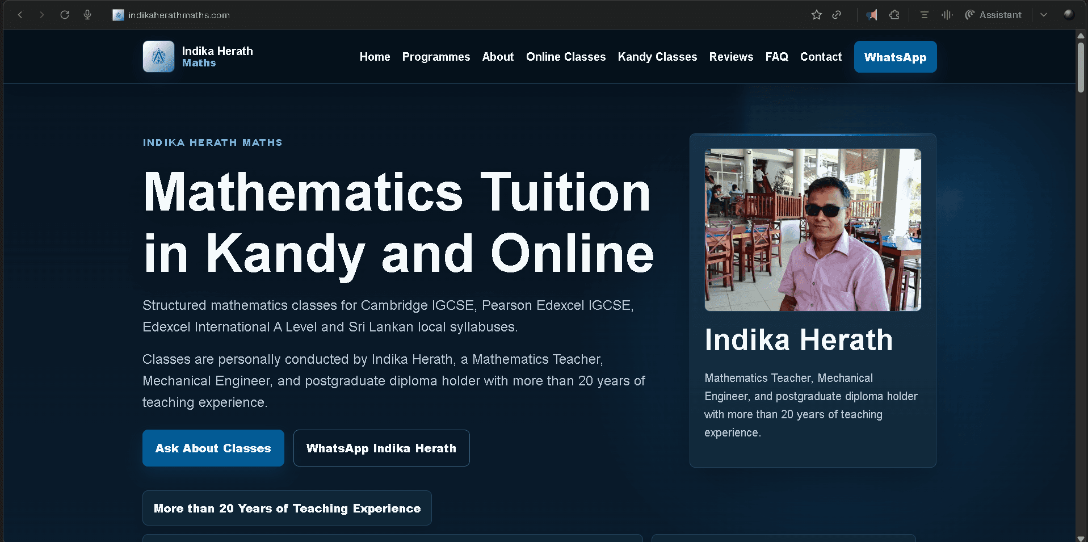Go to Kandy Classes section

[x=657, y=57]
